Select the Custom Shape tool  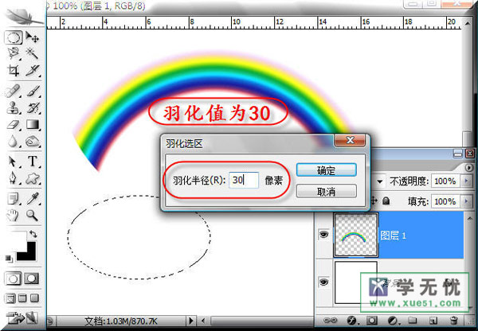coord(33,178)
